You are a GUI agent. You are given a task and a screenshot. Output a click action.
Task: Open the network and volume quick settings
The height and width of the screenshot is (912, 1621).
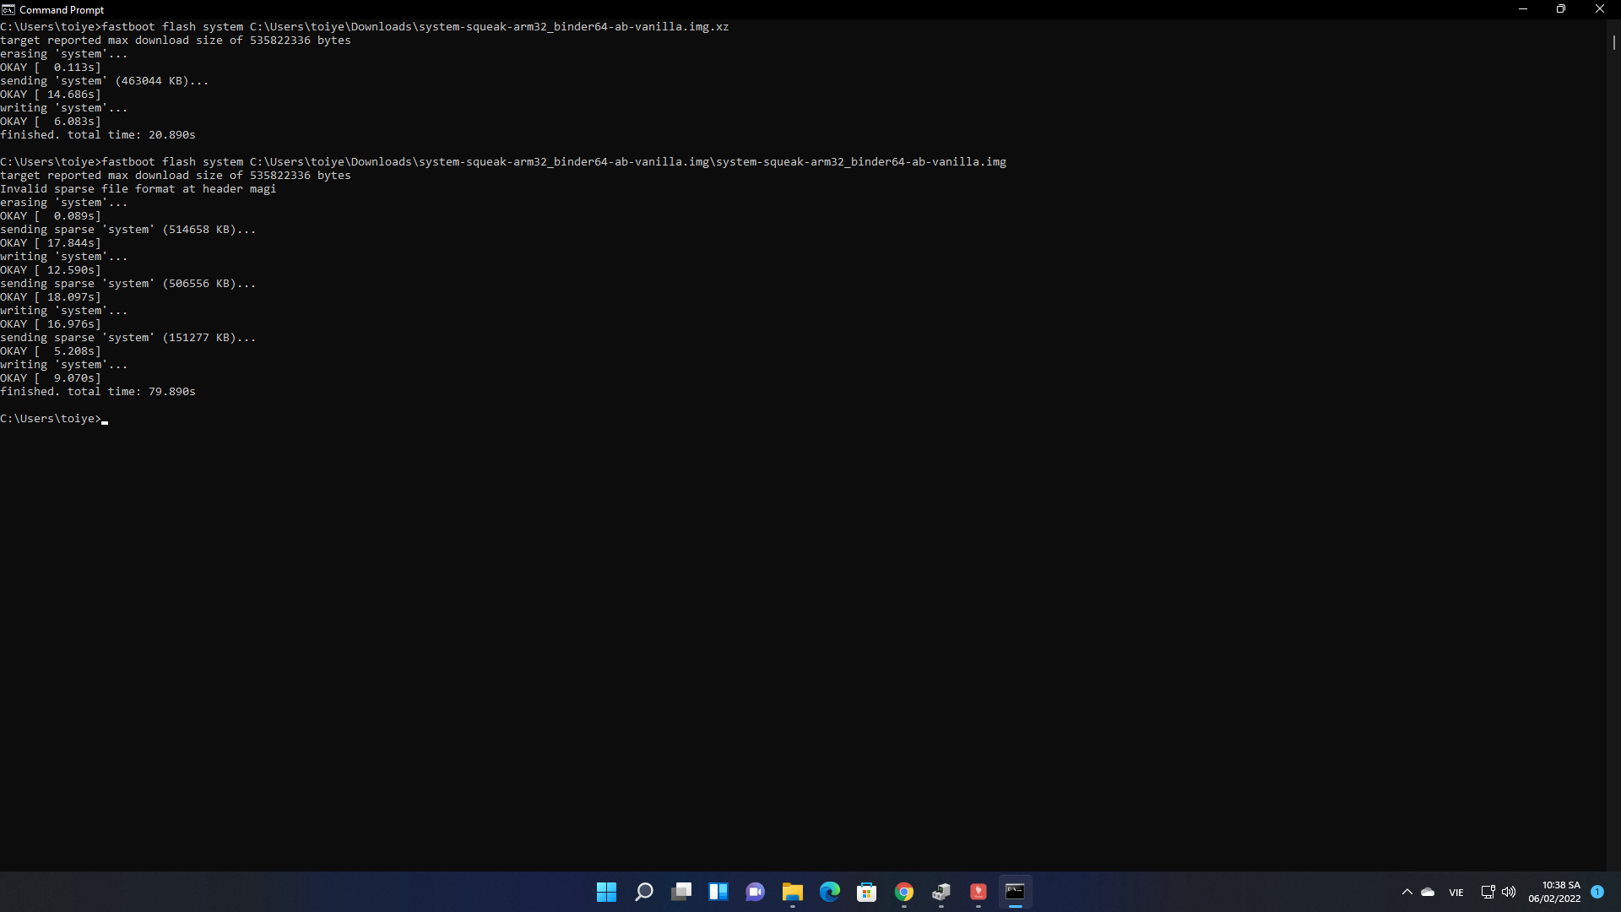[x=1499, y=892]
